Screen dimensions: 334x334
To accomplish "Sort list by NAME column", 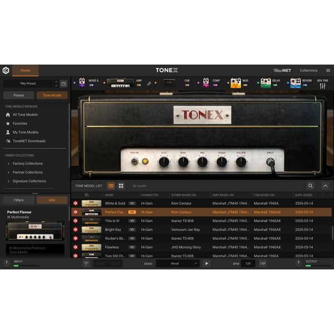I will click(x=109, y=195).
